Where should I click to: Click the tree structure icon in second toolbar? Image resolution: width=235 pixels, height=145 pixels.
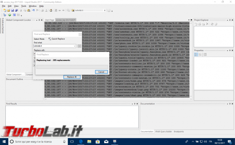pyautogui.click(x=5, y=15)
